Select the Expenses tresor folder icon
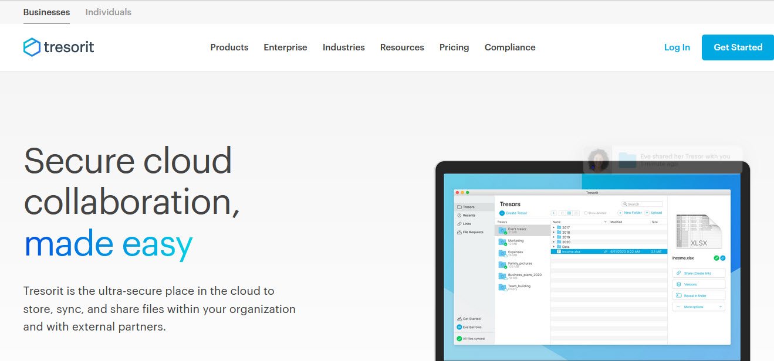 click(502, 253)
